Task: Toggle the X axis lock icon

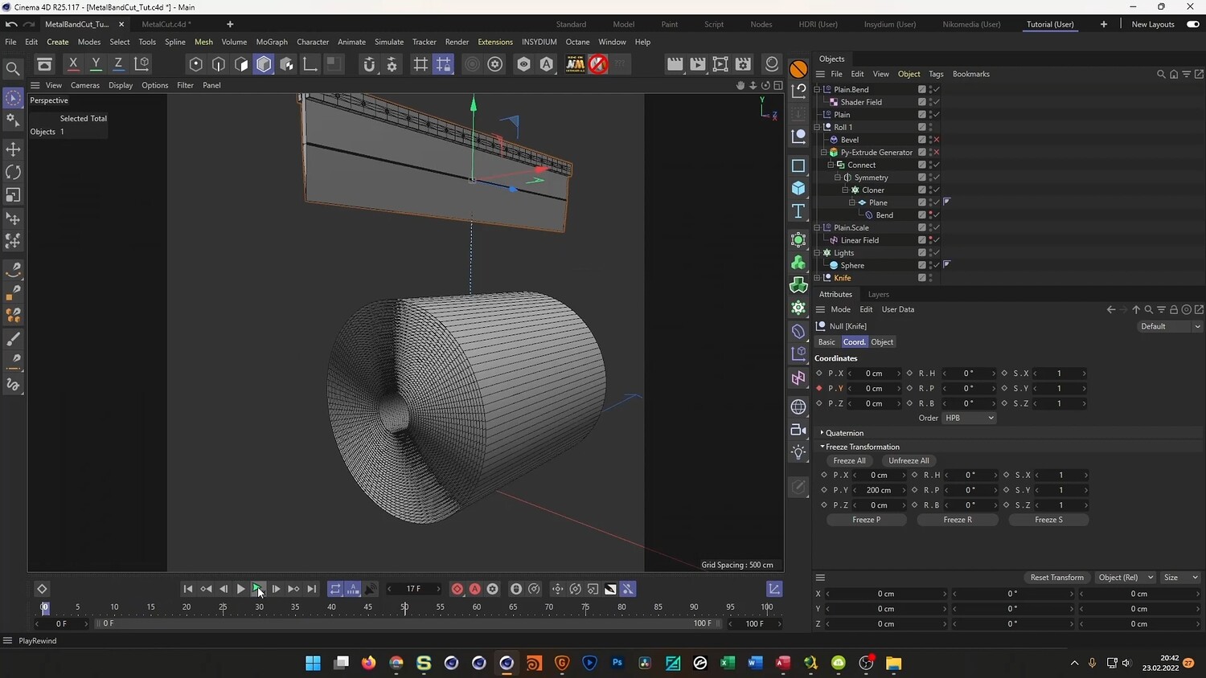Action: [x=73, y=64]
